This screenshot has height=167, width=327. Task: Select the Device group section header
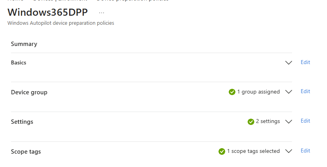coord(29,92)
